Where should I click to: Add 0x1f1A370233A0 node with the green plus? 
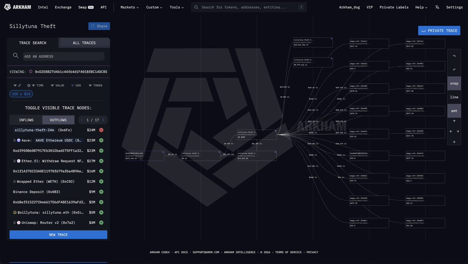(101, 171)
